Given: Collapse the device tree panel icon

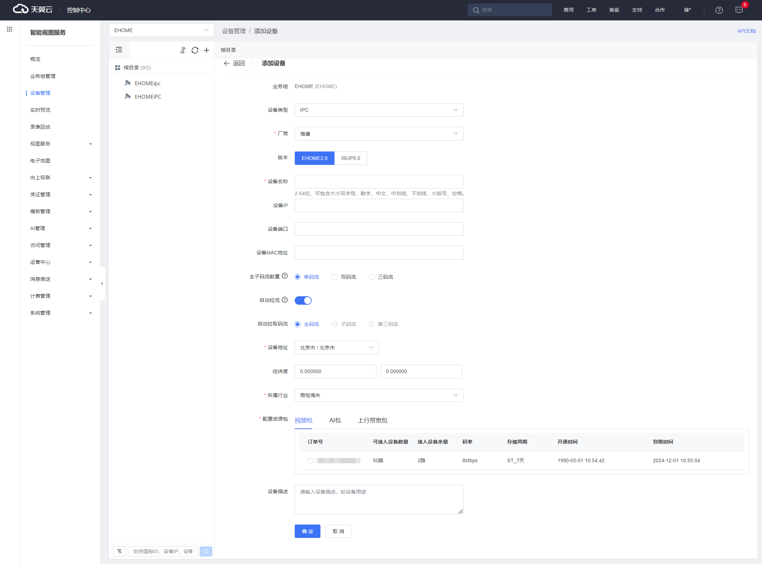Looking at the screenshot, I should pyautogui.click(x=119, y=50).
